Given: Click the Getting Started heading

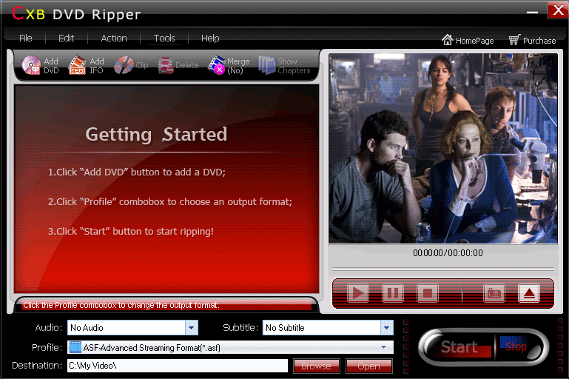Looking at the screenshot, I should [x=156, y=134].
